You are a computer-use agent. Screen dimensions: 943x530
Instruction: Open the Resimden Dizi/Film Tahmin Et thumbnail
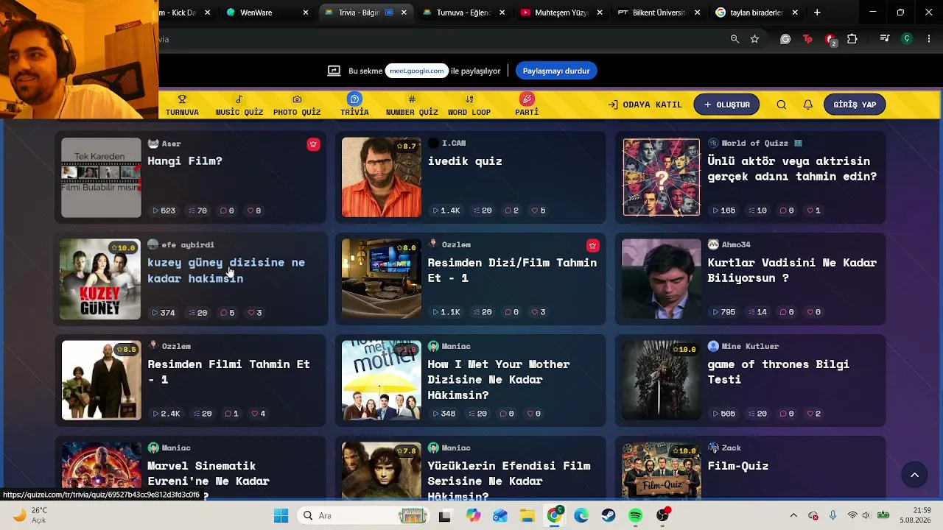(x=382, y=279)
